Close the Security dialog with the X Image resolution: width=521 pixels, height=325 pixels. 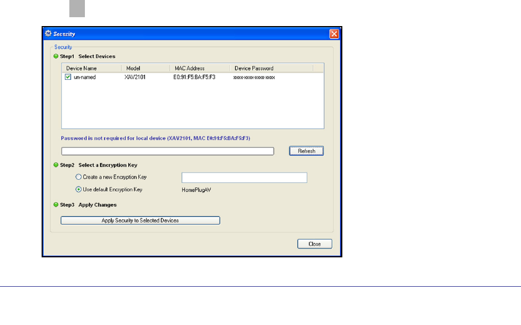tap(334, 34)
